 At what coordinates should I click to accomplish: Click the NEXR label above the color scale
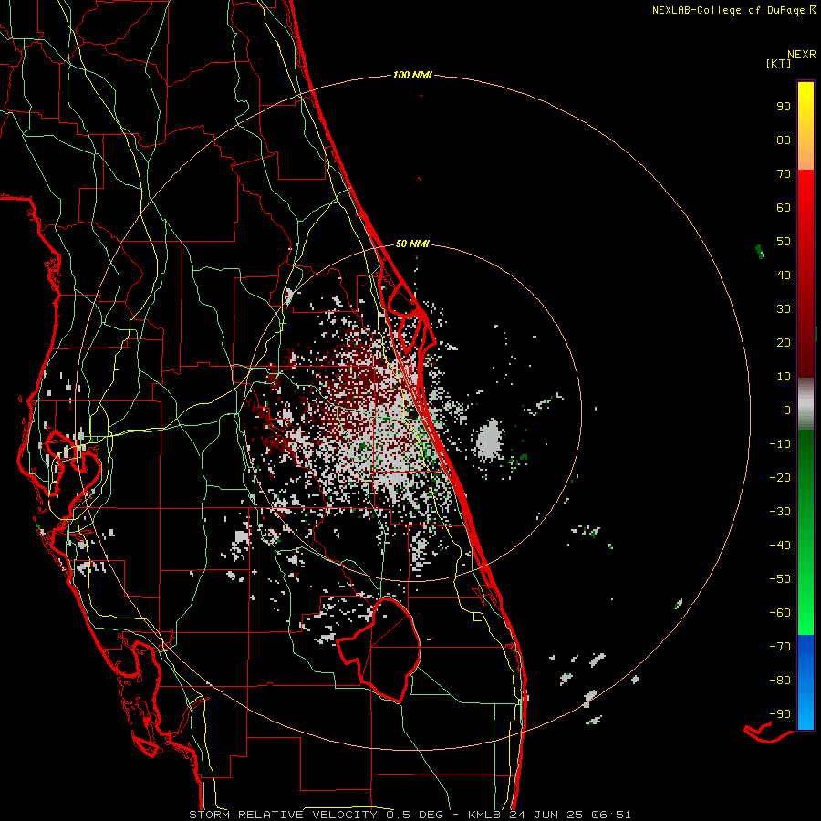[802, 55]
